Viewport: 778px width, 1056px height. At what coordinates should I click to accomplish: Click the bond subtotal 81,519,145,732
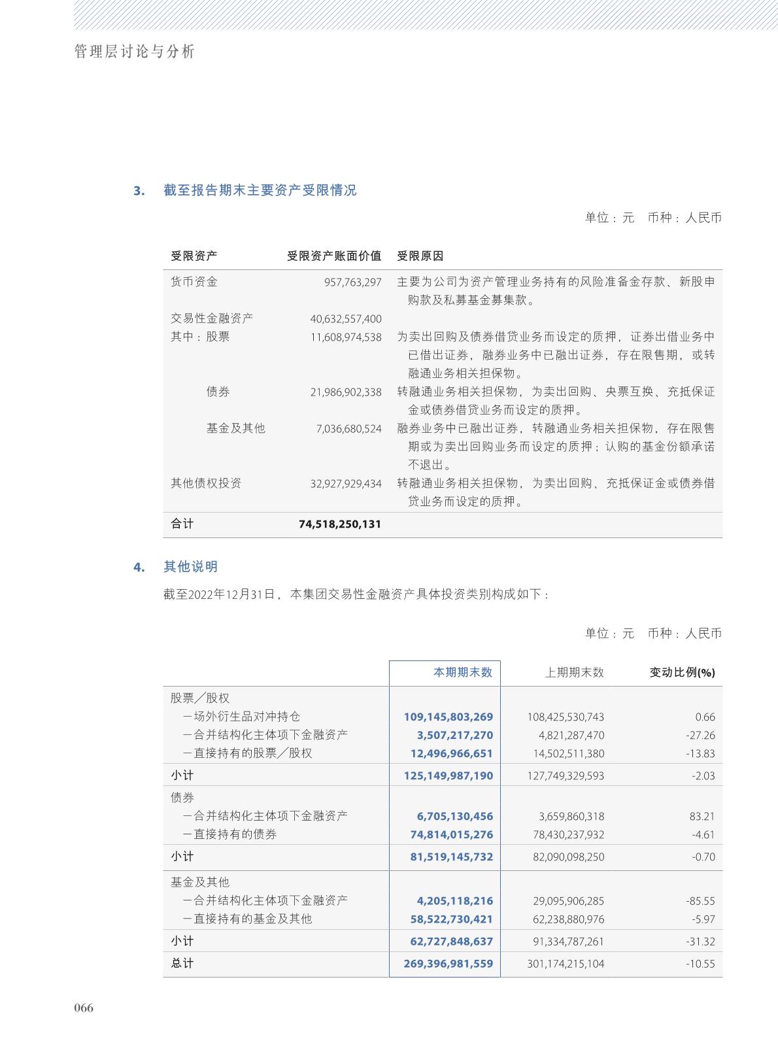click(x=451, y=857)
